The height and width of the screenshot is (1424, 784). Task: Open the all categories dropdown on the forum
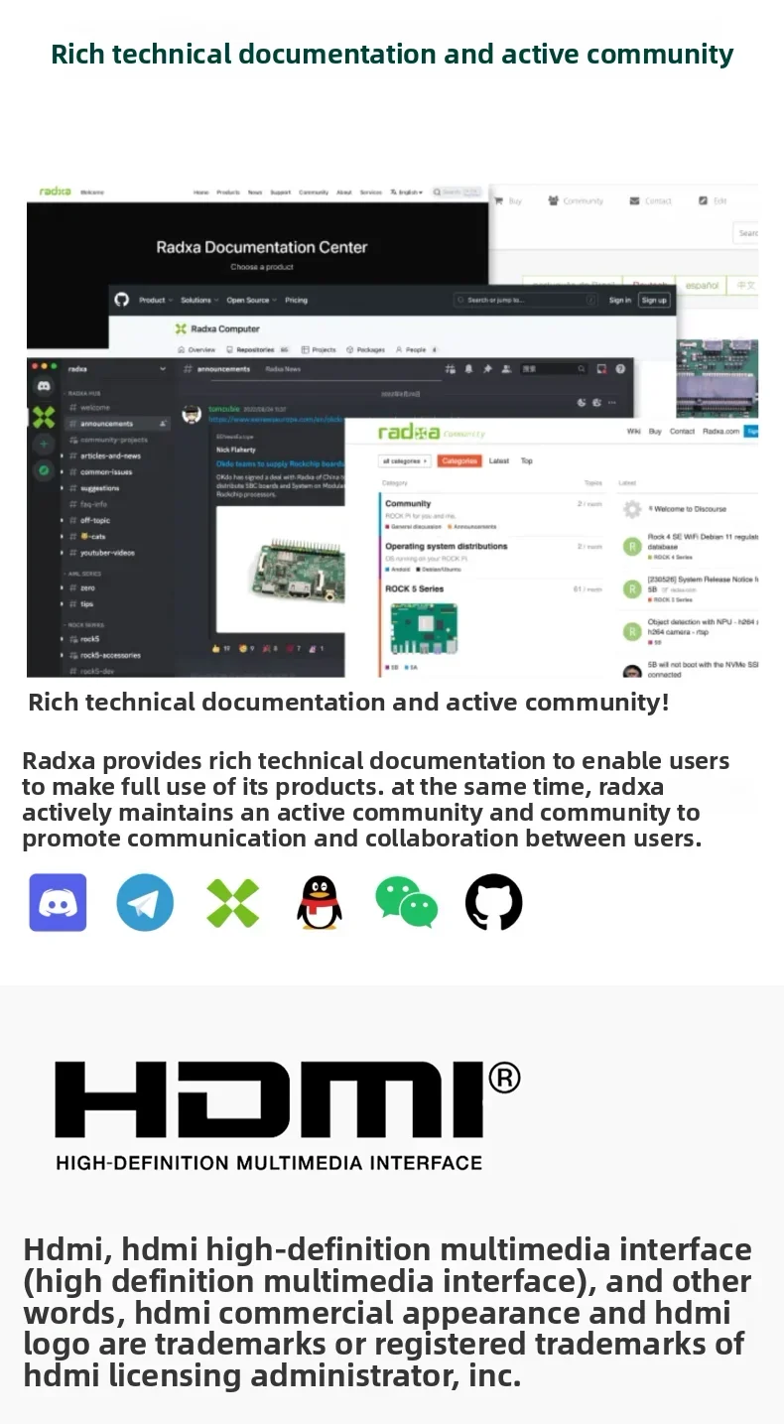click(x=406, y=460)
